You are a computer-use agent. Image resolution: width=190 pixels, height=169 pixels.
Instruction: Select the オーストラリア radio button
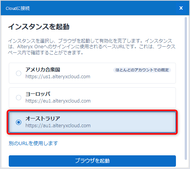click(x=19, y=122)
